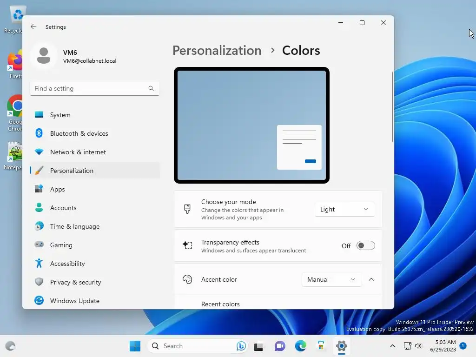This screenshot has width=476, height=357.
Task: Open the Windows Start menu
Action: 135,346
